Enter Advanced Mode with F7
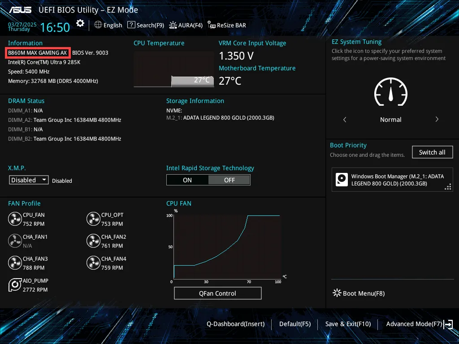This screenshot has width=459, height=344. [x=414, y=323]
